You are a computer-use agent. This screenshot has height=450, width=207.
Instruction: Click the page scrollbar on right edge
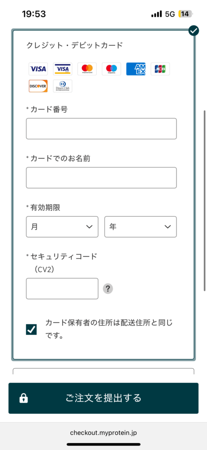[204, 201]
